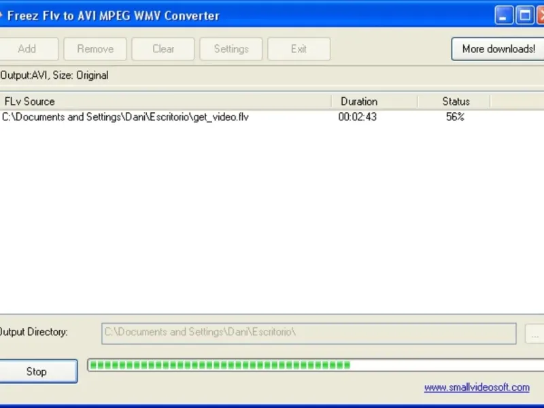Click the browse '...' button
This screenshot has height=408, width=544.
click(534, 334)
